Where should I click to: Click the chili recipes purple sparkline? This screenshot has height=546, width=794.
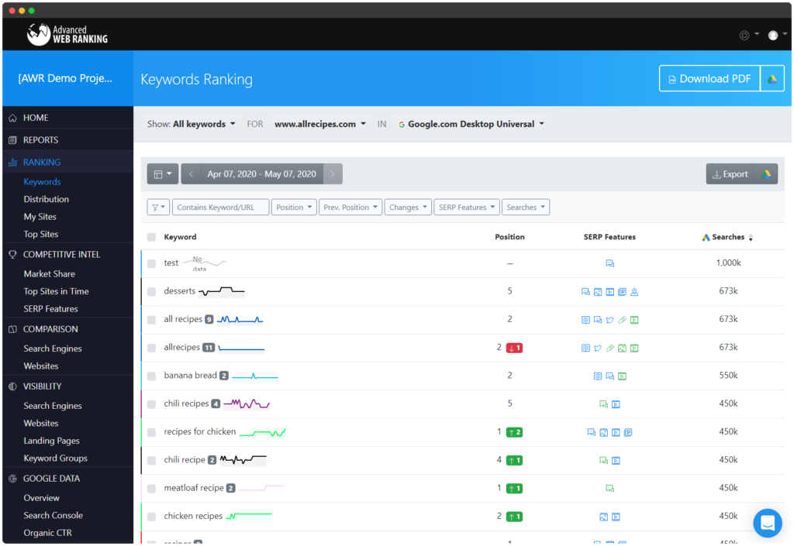point(247,403)
